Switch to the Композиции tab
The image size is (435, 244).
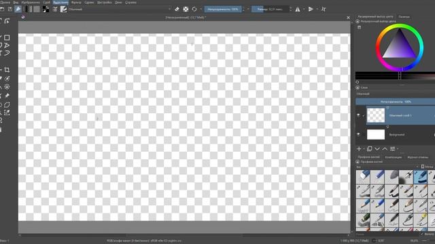point(393,157)
